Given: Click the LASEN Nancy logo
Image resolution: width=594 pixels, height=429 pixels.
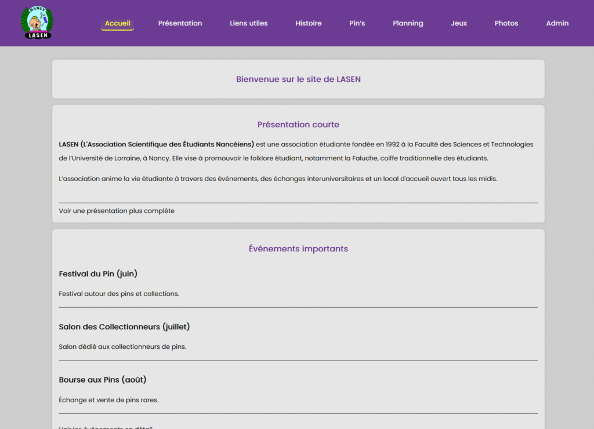Looking at the screenshot, I should [38, 23].
